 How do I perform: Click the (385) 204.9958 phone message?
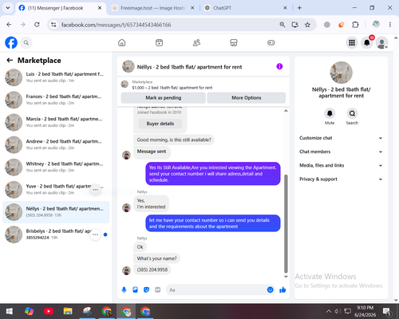tap(152, 270)
